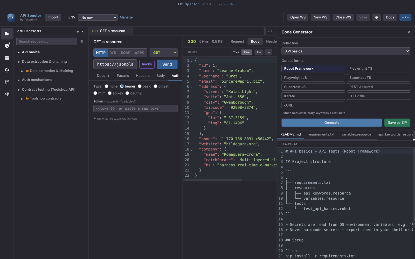
Task: Click the Toolshop contracts folder icon
Action: pyautogui.click(x=27, y=98)
